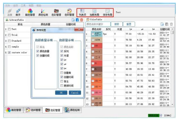Toggle 颜色数量 checkbox in 色彩库显示项

point(37,51)
